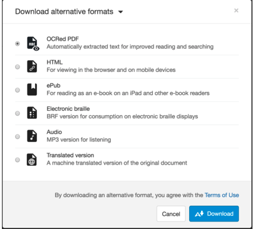
Task: Choose the Electronic braille radio button
Action: [18, 113]
